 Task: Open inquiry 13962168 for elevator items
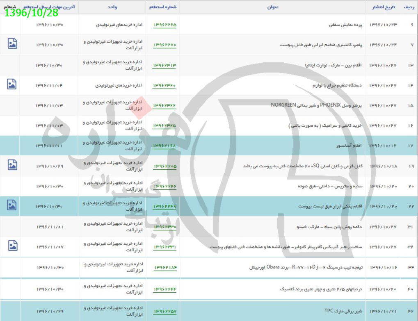[164, 146]
